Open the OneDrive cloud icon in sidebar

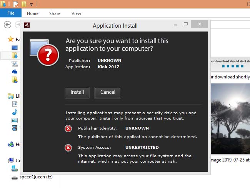click(x=15, y=72)
